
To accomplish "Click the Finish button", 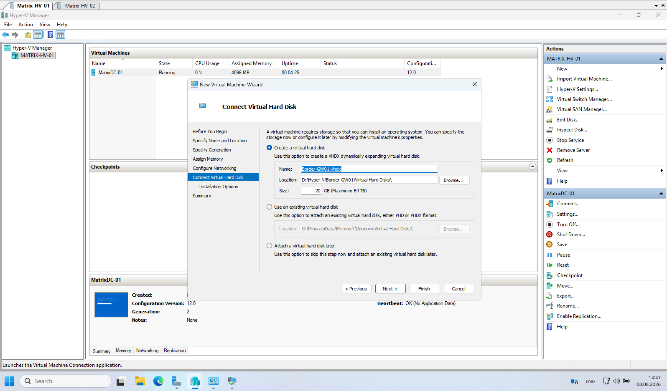I will pyautogui.click(x=424, y=289).
